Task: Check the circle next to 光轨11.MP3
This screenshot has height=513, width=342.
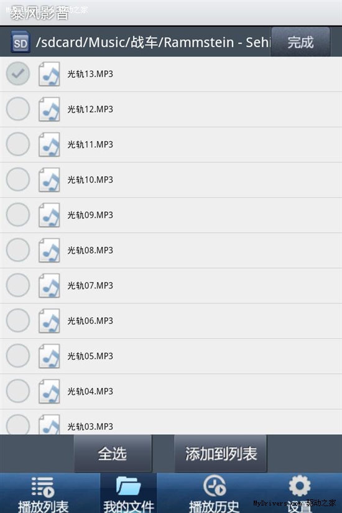Action: point(18,144)
